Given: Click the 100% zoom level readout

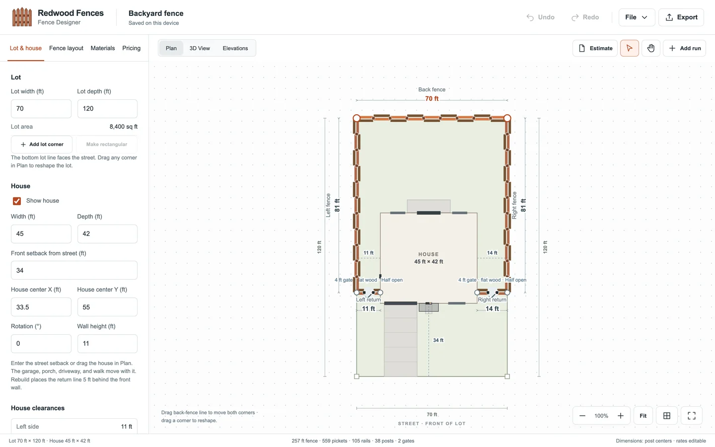Looking at the screenshot, I should (x=601, y=416).
